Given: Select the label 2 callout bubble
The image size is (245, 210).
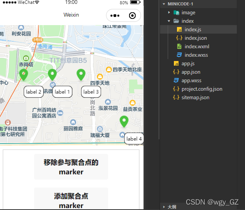Looking at the screenshot, I should [34, 92].
